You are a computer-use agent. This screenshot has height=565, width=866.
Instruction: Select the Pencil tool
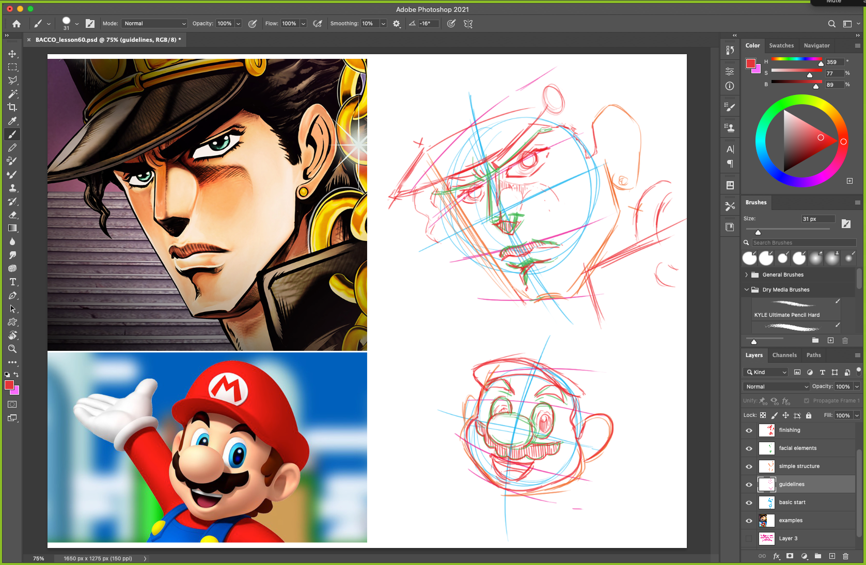(12, 148)
